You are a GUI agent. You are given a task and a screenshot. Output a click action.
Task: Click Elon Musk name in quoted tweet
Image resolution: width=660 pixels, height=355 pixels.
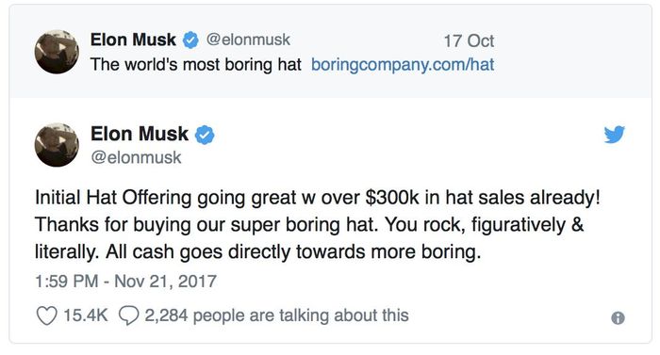pyautogui.click(x=133, y=40)
